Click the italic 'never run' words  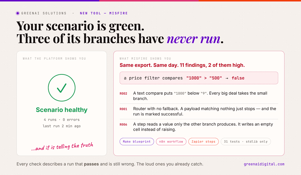[x=193, y=39]
